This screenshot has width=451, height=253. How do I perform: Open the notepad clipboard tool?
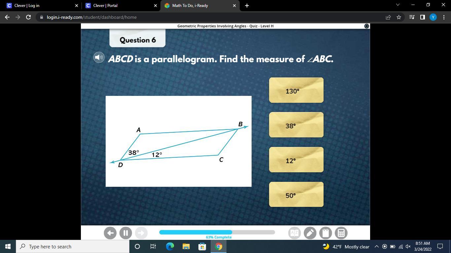326,233
